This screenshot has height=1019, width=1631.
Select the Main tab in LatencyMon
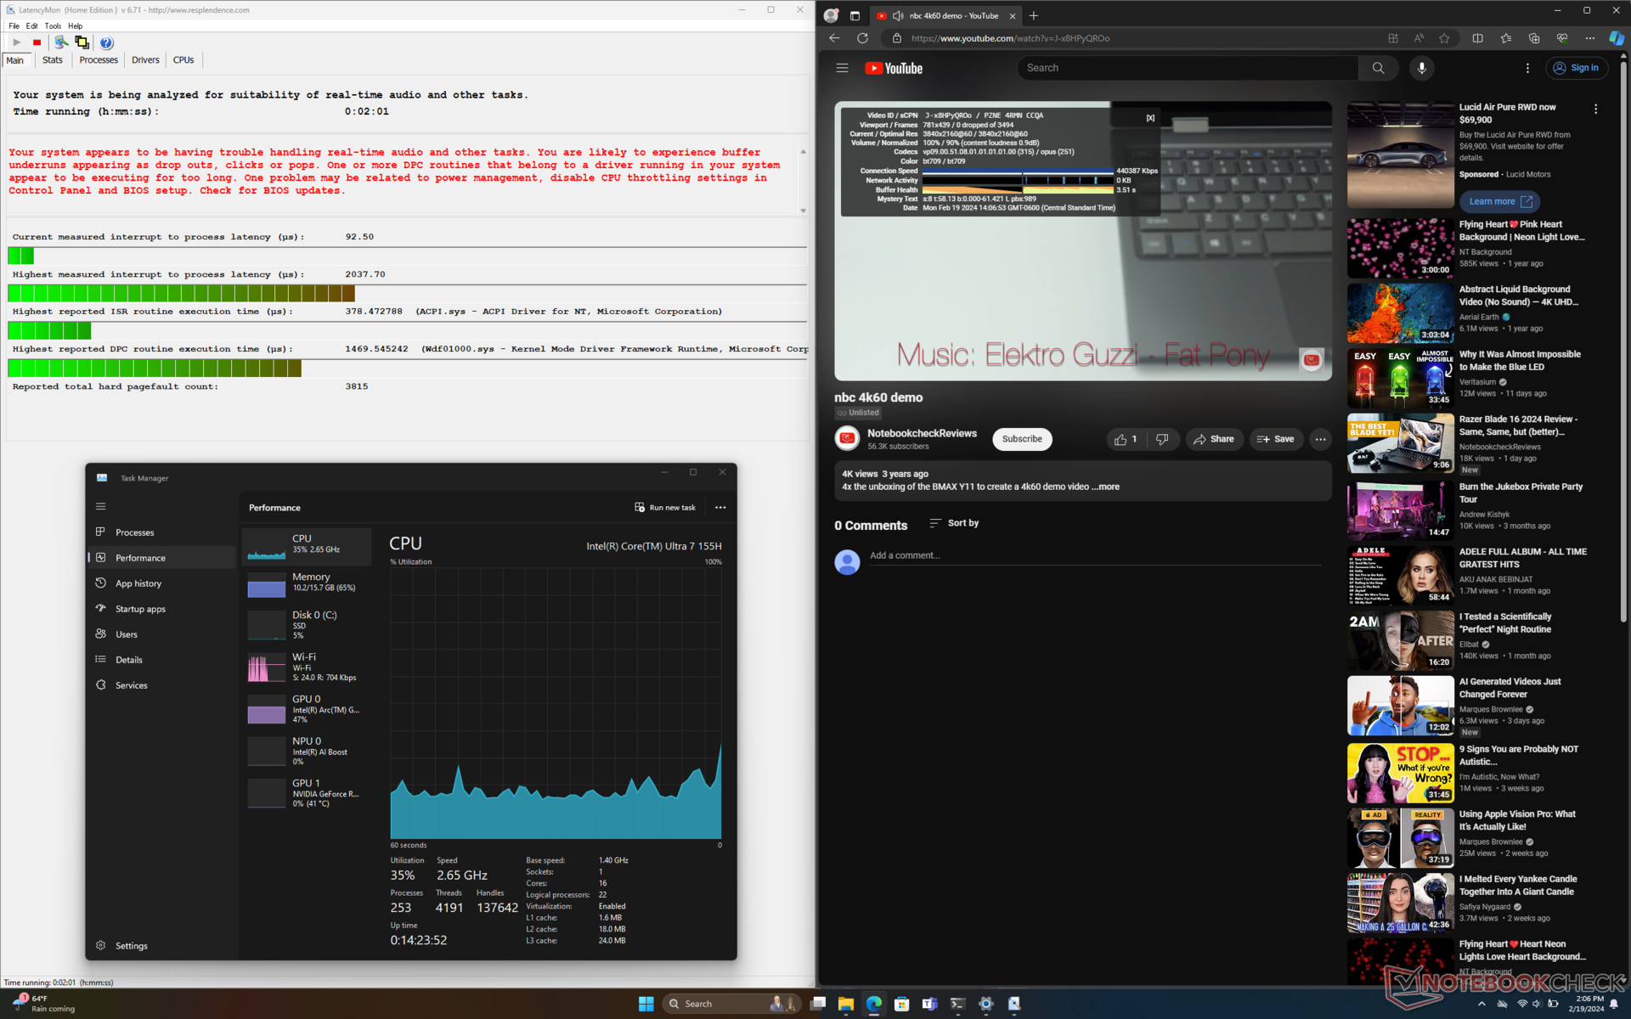click(x=15, y=60)
